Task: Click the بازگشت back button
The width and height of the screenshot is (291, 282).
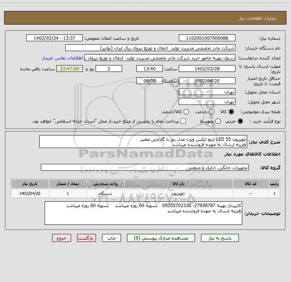Action: [87, 238]
